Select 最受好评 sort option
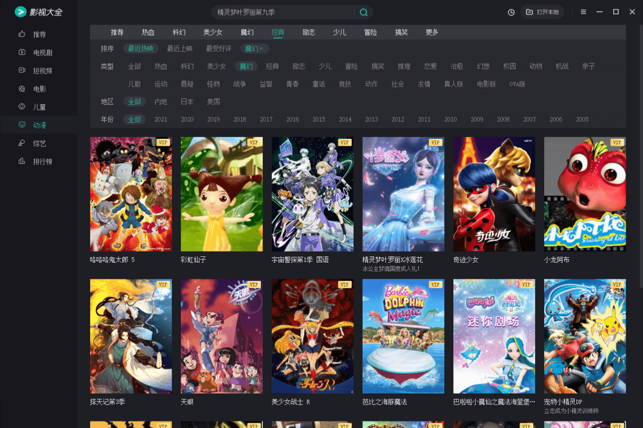Screen dimensions: 643x428 click(219, 49)
